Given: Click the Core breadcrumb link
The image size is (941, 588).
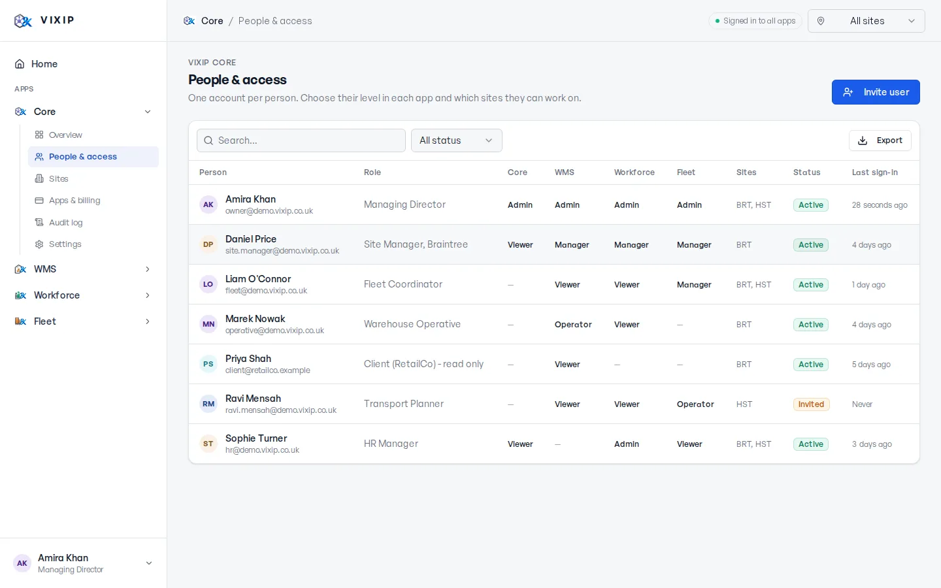Looking at the screenshot, I should (x=212, y=21).
